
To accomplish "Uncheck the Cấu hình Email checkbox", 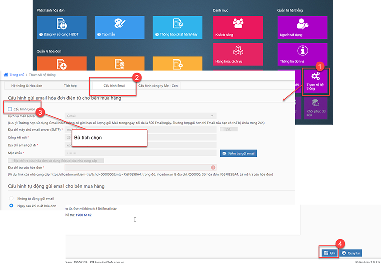I will (10, 108).
